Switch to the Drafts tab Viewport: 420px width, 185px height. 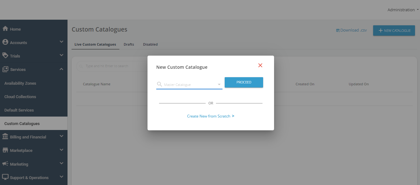pyautogui.click(x=129, y=44)
